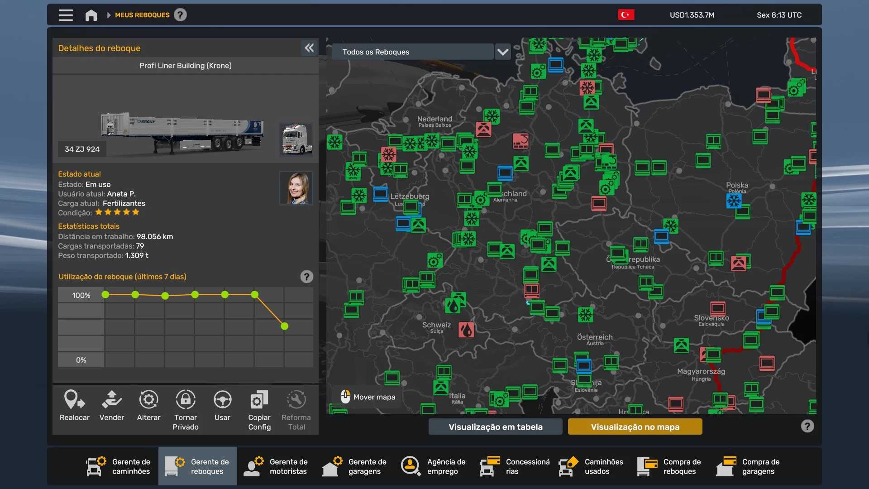
Task: Open the Todos os Reboques dropdown
Action: pyautogui.click(x=412, y=52)
